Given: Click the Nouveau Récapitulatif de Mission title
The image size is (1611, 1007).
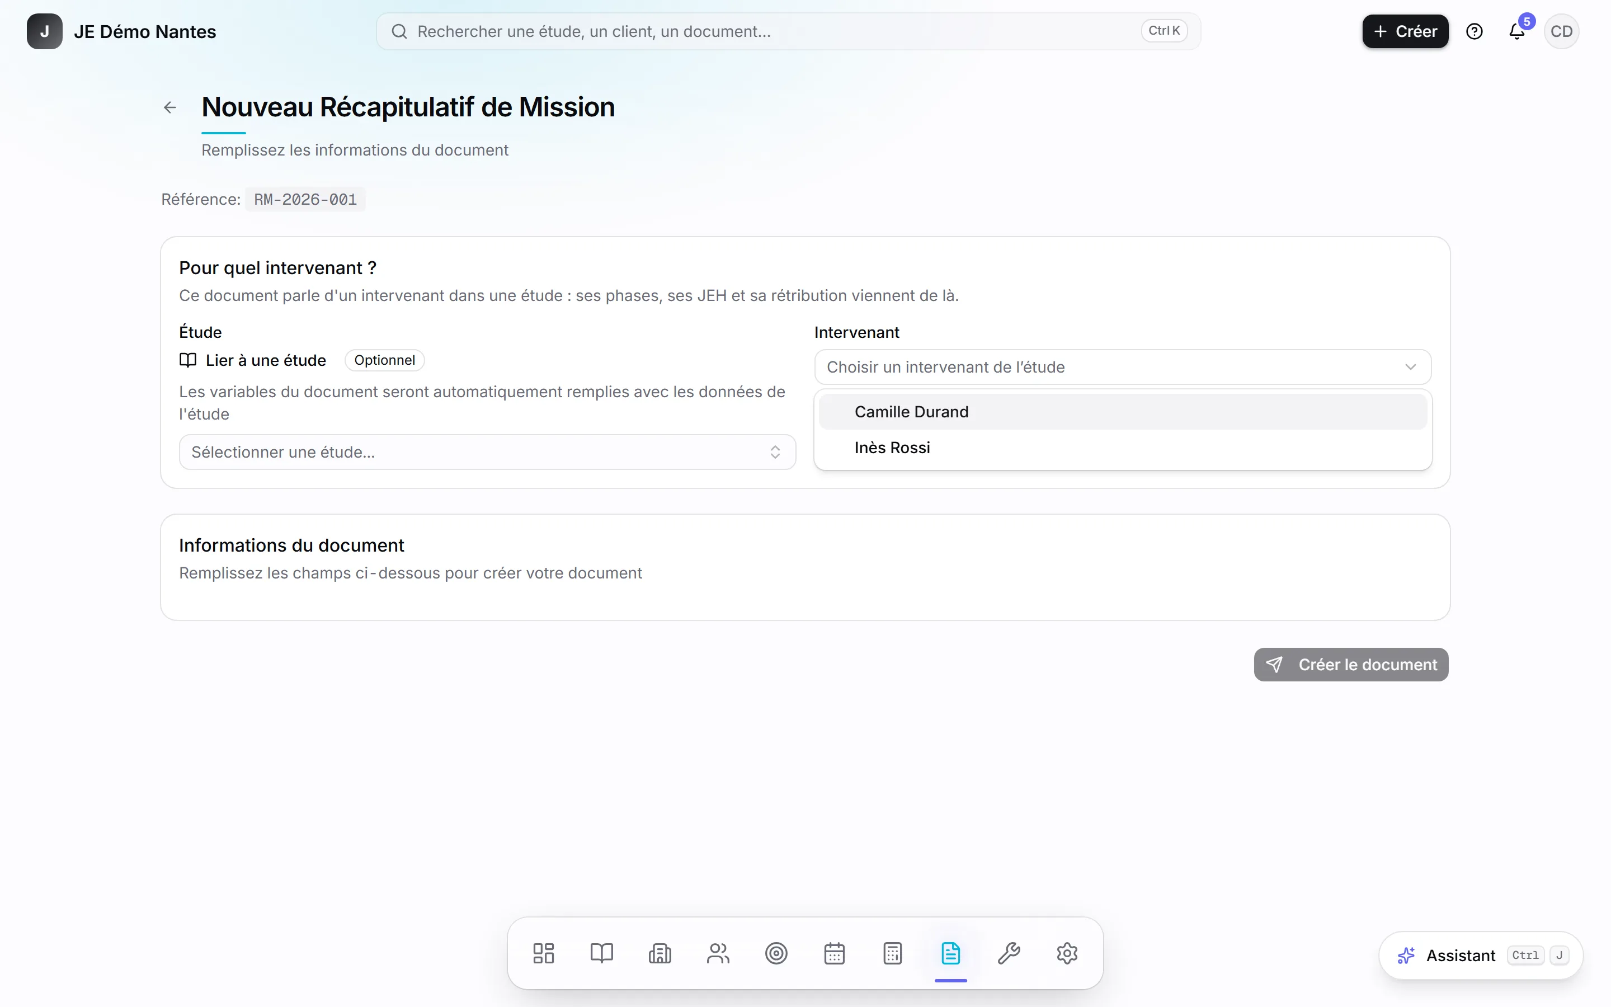Looking at the screenshot, I should (x=408, y=107).
